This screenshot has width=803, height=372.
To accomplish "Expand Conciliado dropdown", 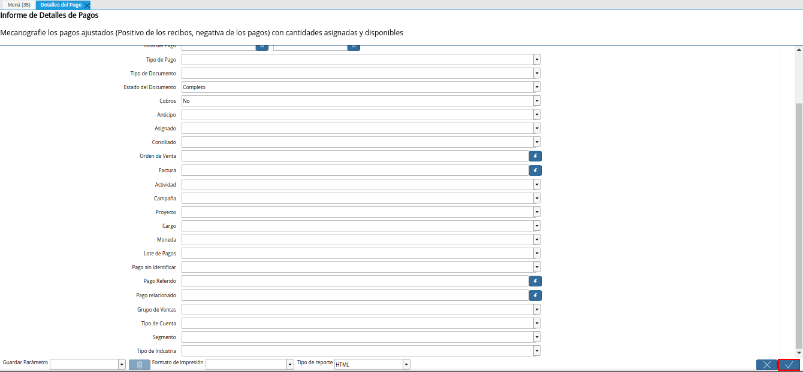I will click(x=537, y=142).
